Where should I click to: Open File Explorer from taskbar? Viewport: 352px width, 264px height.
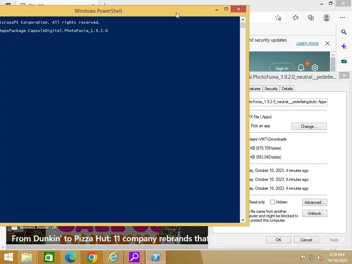[27, 257]
